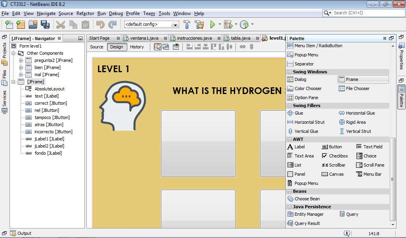Click the Align Left in Column icon
Screen dimensions: 406x238
pos(190,47)
